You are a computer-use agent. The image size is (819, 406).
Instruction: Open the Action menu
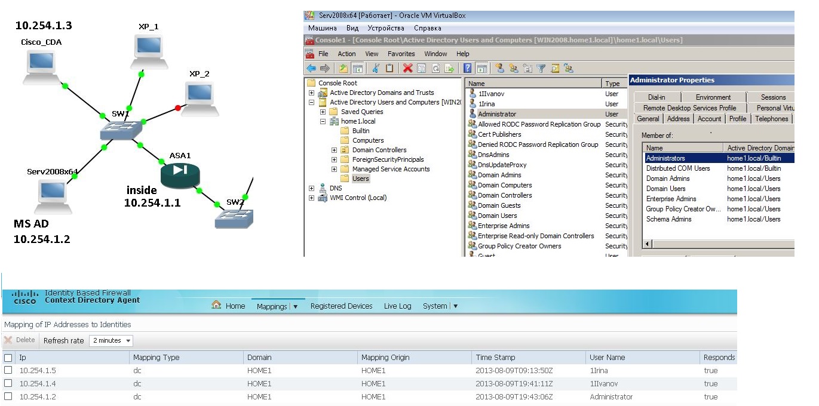pos(346,54)
